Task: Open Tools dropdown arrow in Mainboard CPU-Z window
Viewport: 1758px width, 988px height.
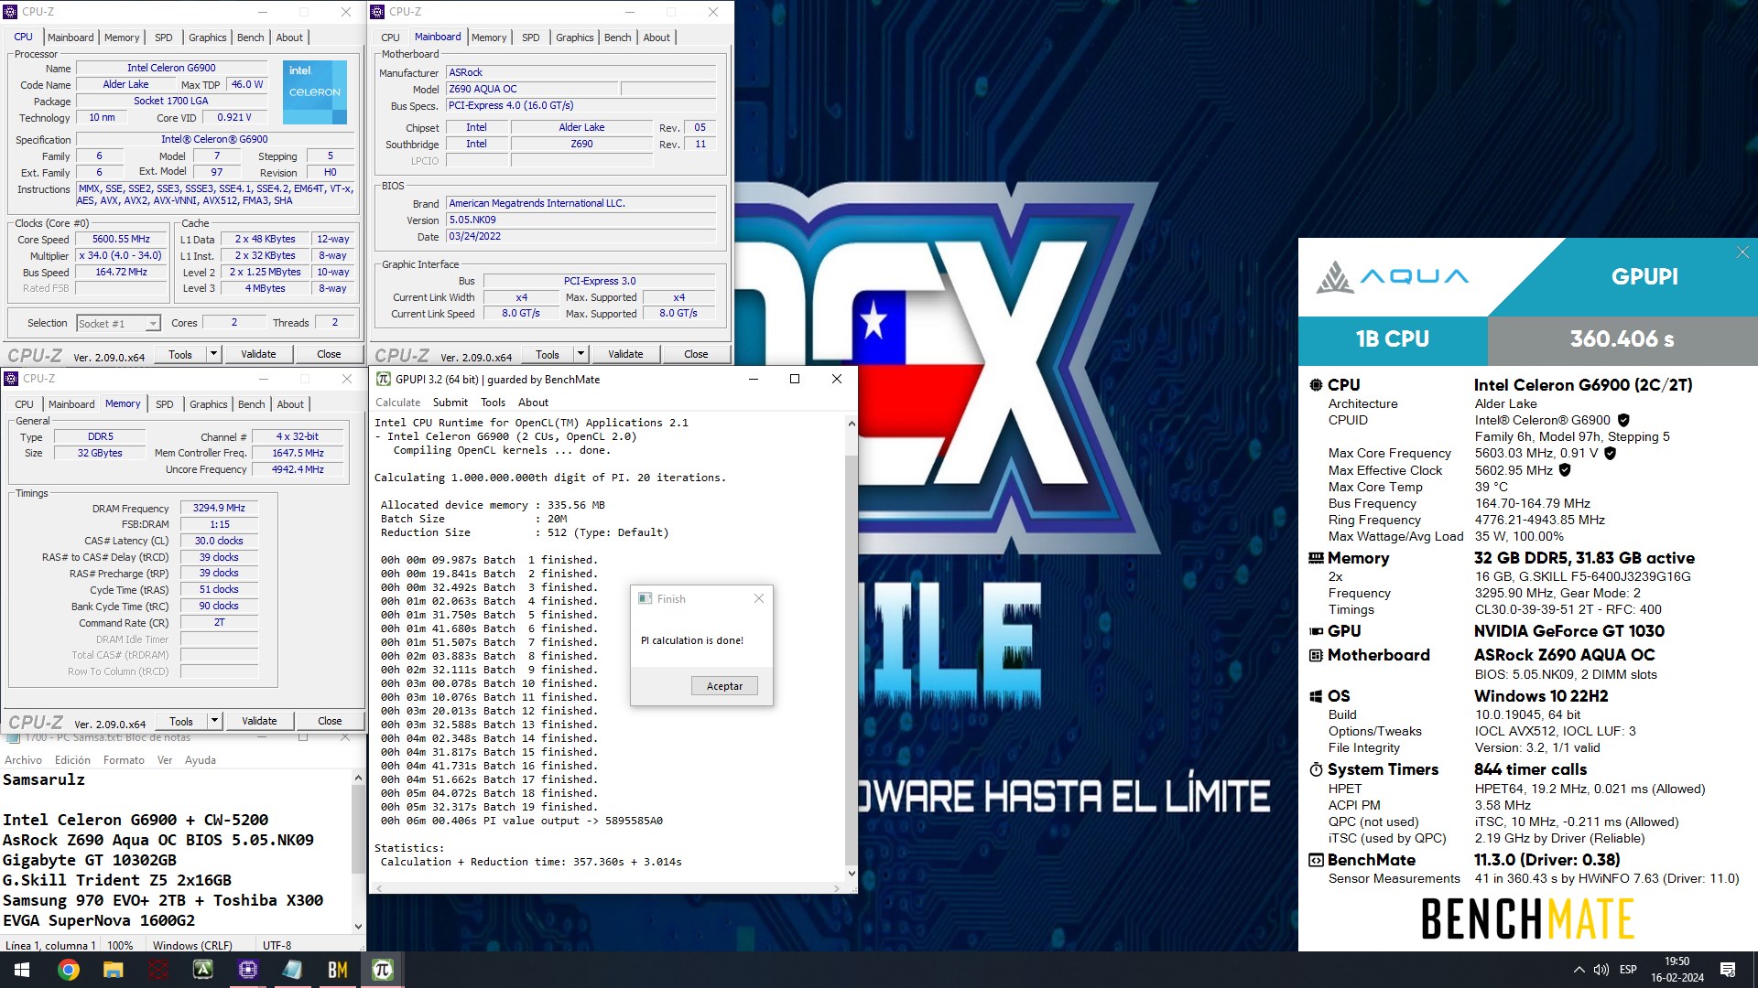Action: [x=581, y=354]
